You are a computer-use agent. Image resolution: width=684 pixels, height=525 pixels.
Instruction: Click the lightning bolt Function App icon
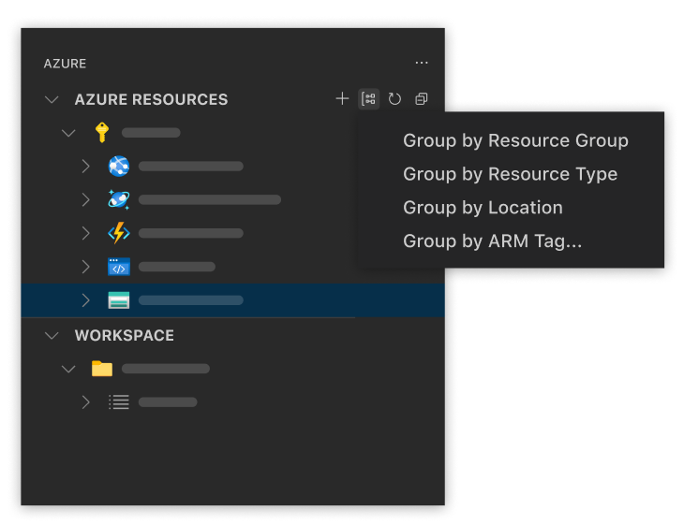(x=119, y=233)
